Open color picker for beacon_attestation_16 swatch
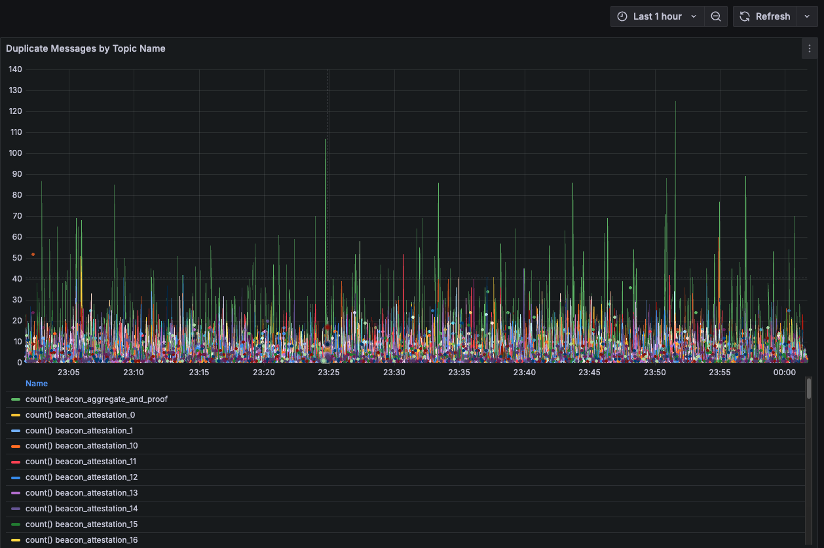The height and width of the screenshot is (548, 824). click(16, 540)
